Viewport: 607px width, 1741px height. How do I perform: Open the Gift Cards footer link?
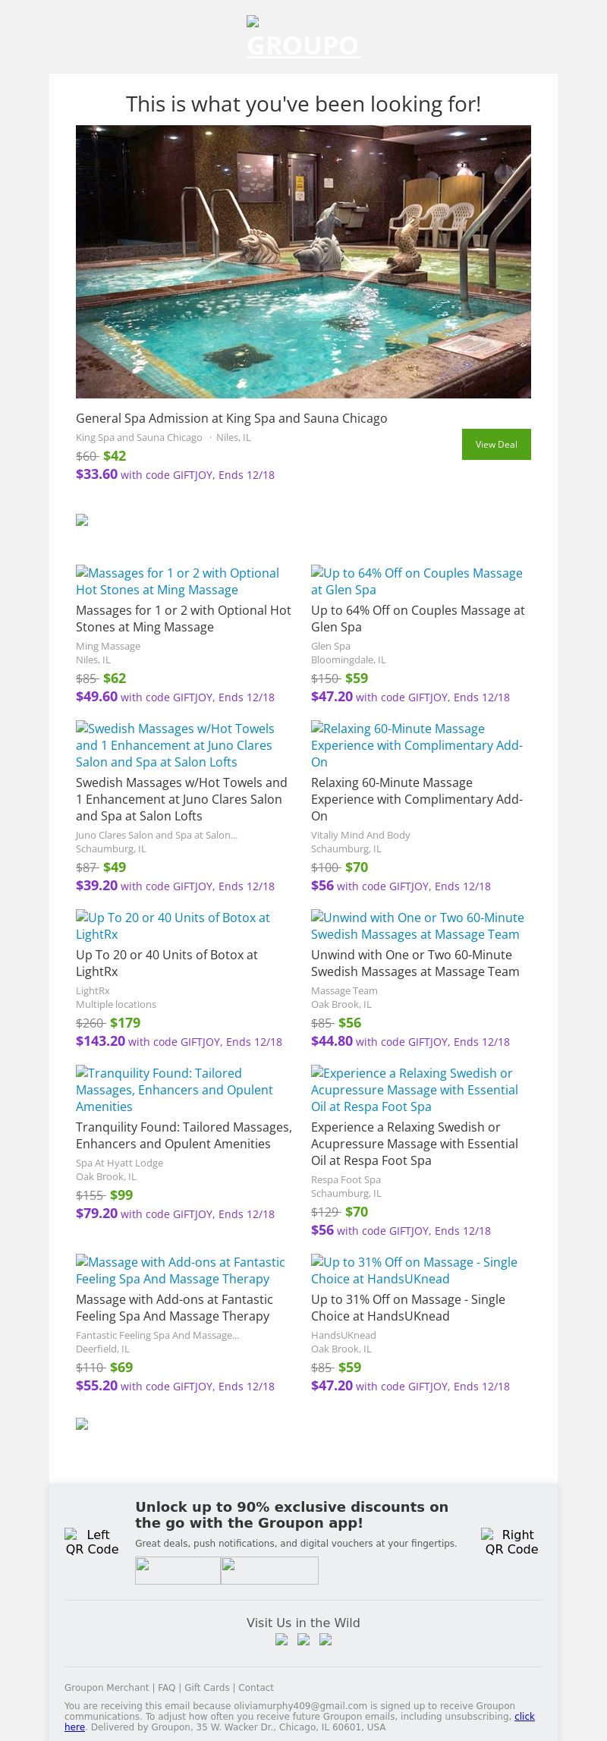point(206,1687)
